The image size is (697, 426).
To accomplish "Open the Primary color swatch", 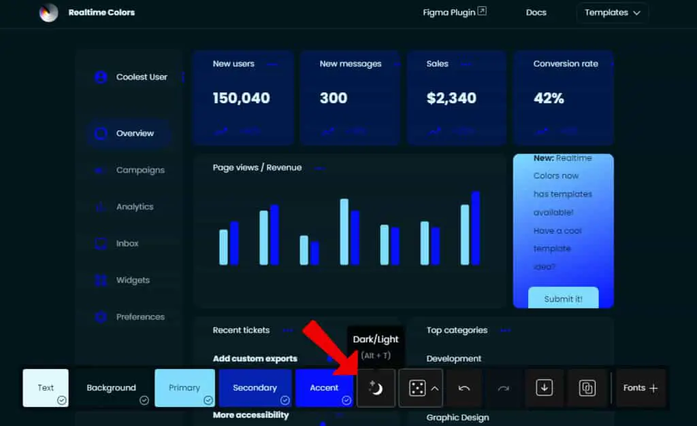I will 184,388.
